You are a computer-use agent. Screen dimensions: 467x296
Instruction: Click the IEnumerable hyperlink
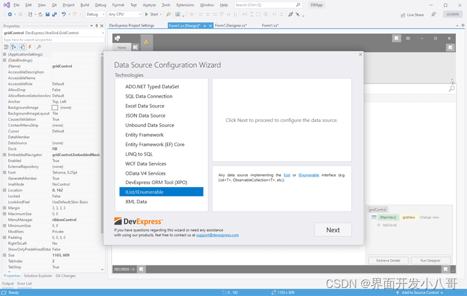pyautogui.click(x=309, y=175)
